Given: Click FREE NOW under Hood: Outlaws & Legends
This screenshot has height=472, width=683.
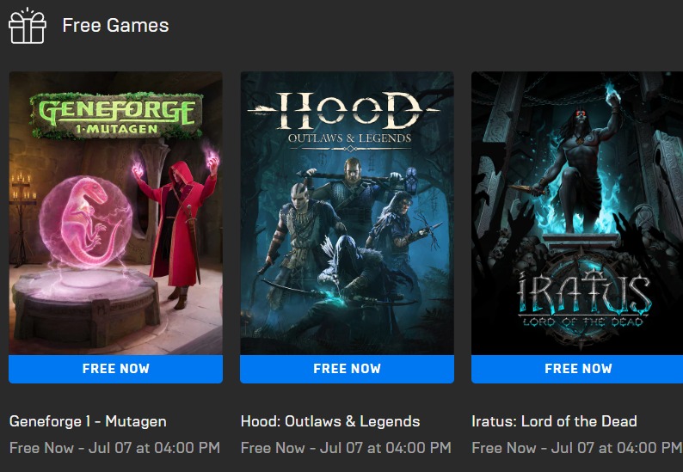Looking at the screenshot, I should (x=348, y=369).
